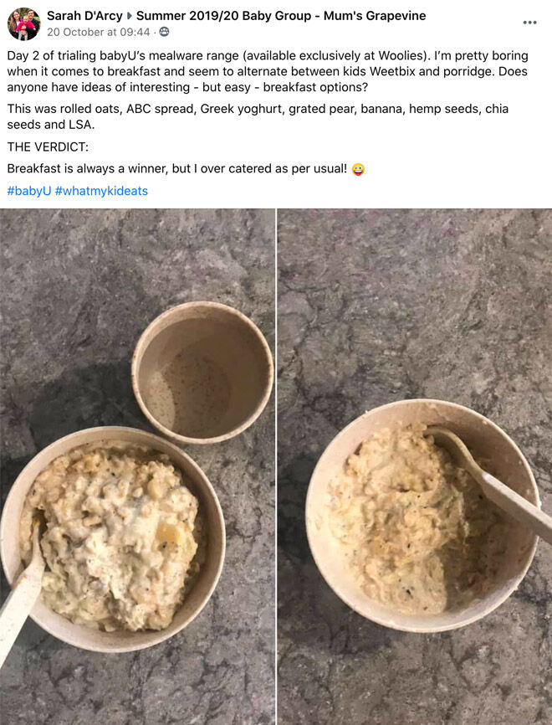552x725 pixels.
Task: Click the triangle arrow between author and group
Action: [130, 16]
